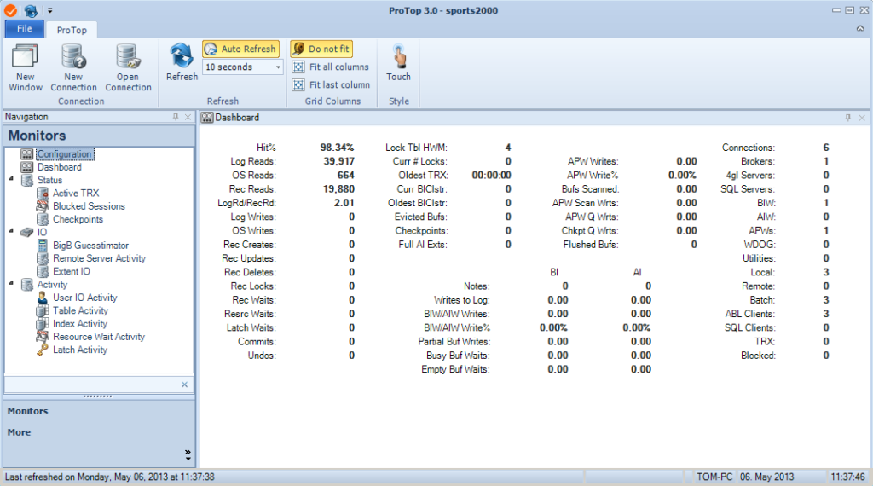Collapse the Activity tree node

11,283
